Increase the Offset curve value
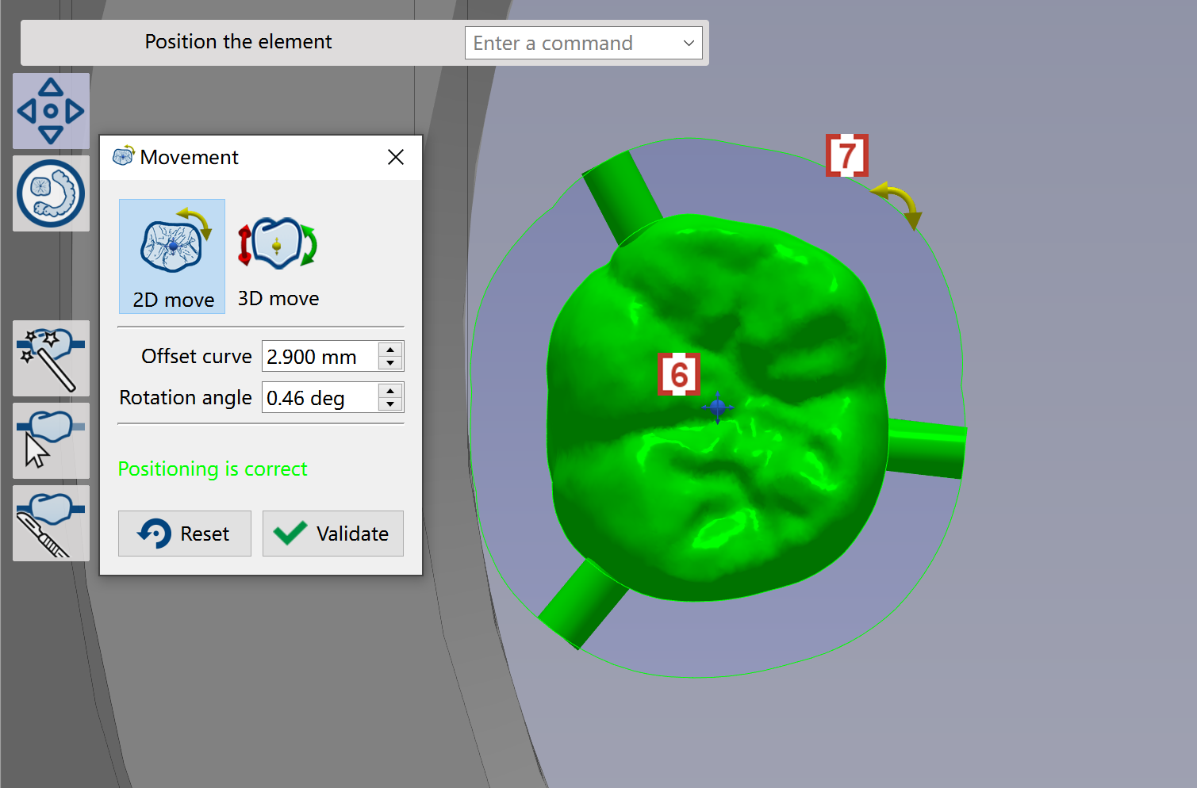This screenshot has width=1197, height=788. click(x=390, y=349)
